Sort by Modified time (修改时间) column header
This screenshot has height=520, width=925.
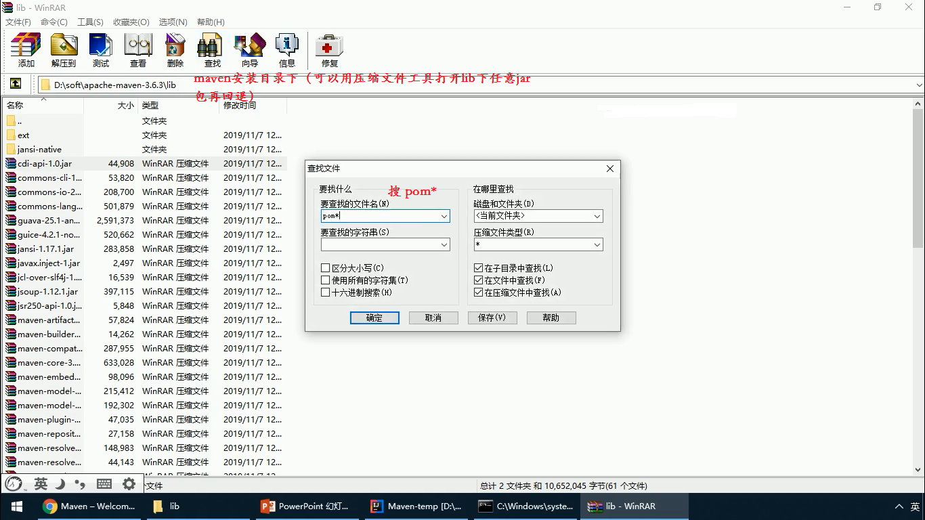click(x=253, y=105)
